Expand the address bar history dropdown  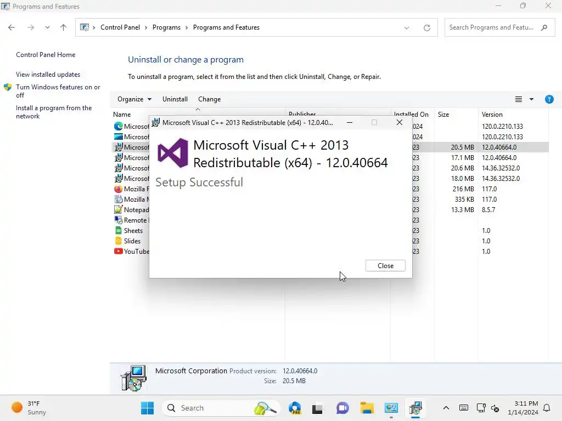(x=407, y=27)
